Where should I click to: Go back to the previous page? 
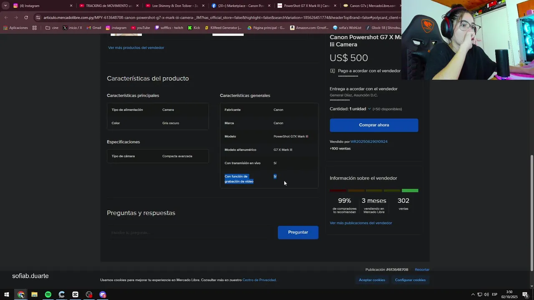point(6,17)
